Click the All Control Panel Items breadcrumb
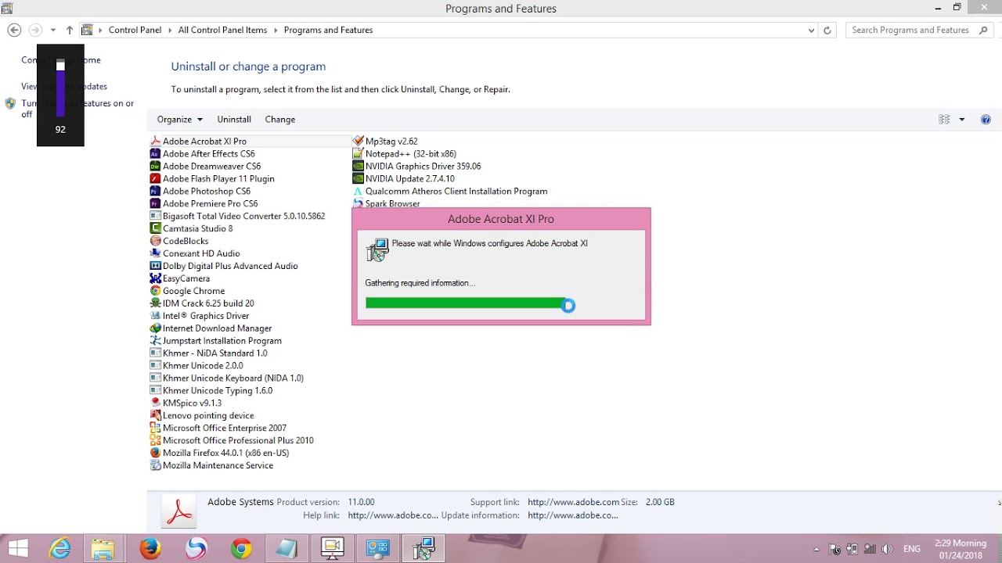Image resolution: width=1002 pixels, height=563 pixels. (x=222, y=30)
